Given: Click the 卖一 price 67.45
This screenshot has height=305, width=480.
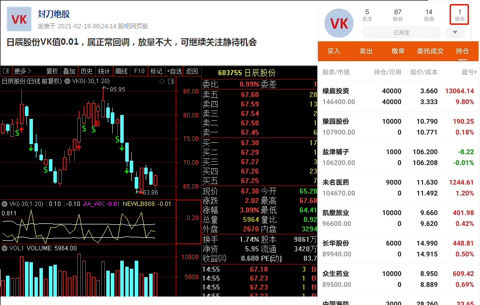Looking at the screenshot, I should coord(250,132).
